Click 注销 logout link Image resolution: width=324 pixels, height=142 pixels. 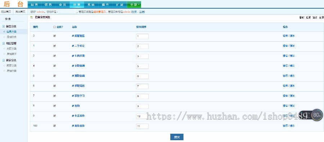tap(141, 12)
